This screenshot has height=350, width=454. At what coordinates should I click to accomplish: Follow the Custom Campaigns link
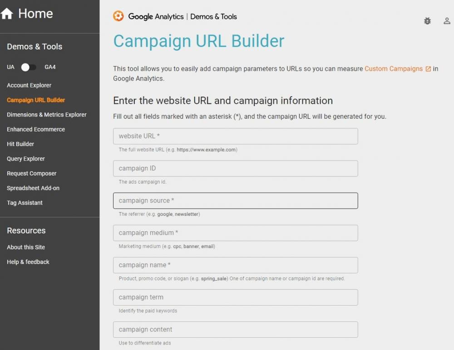[393, 69]
